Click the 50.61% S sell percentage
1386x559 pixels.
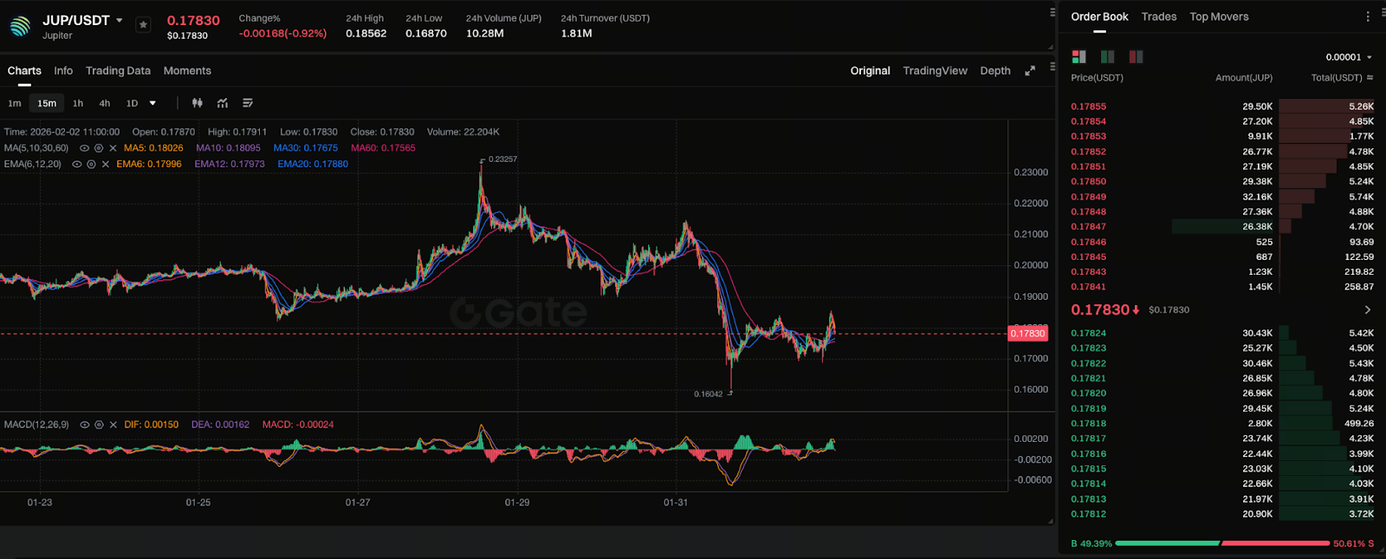click(1353, 544)
